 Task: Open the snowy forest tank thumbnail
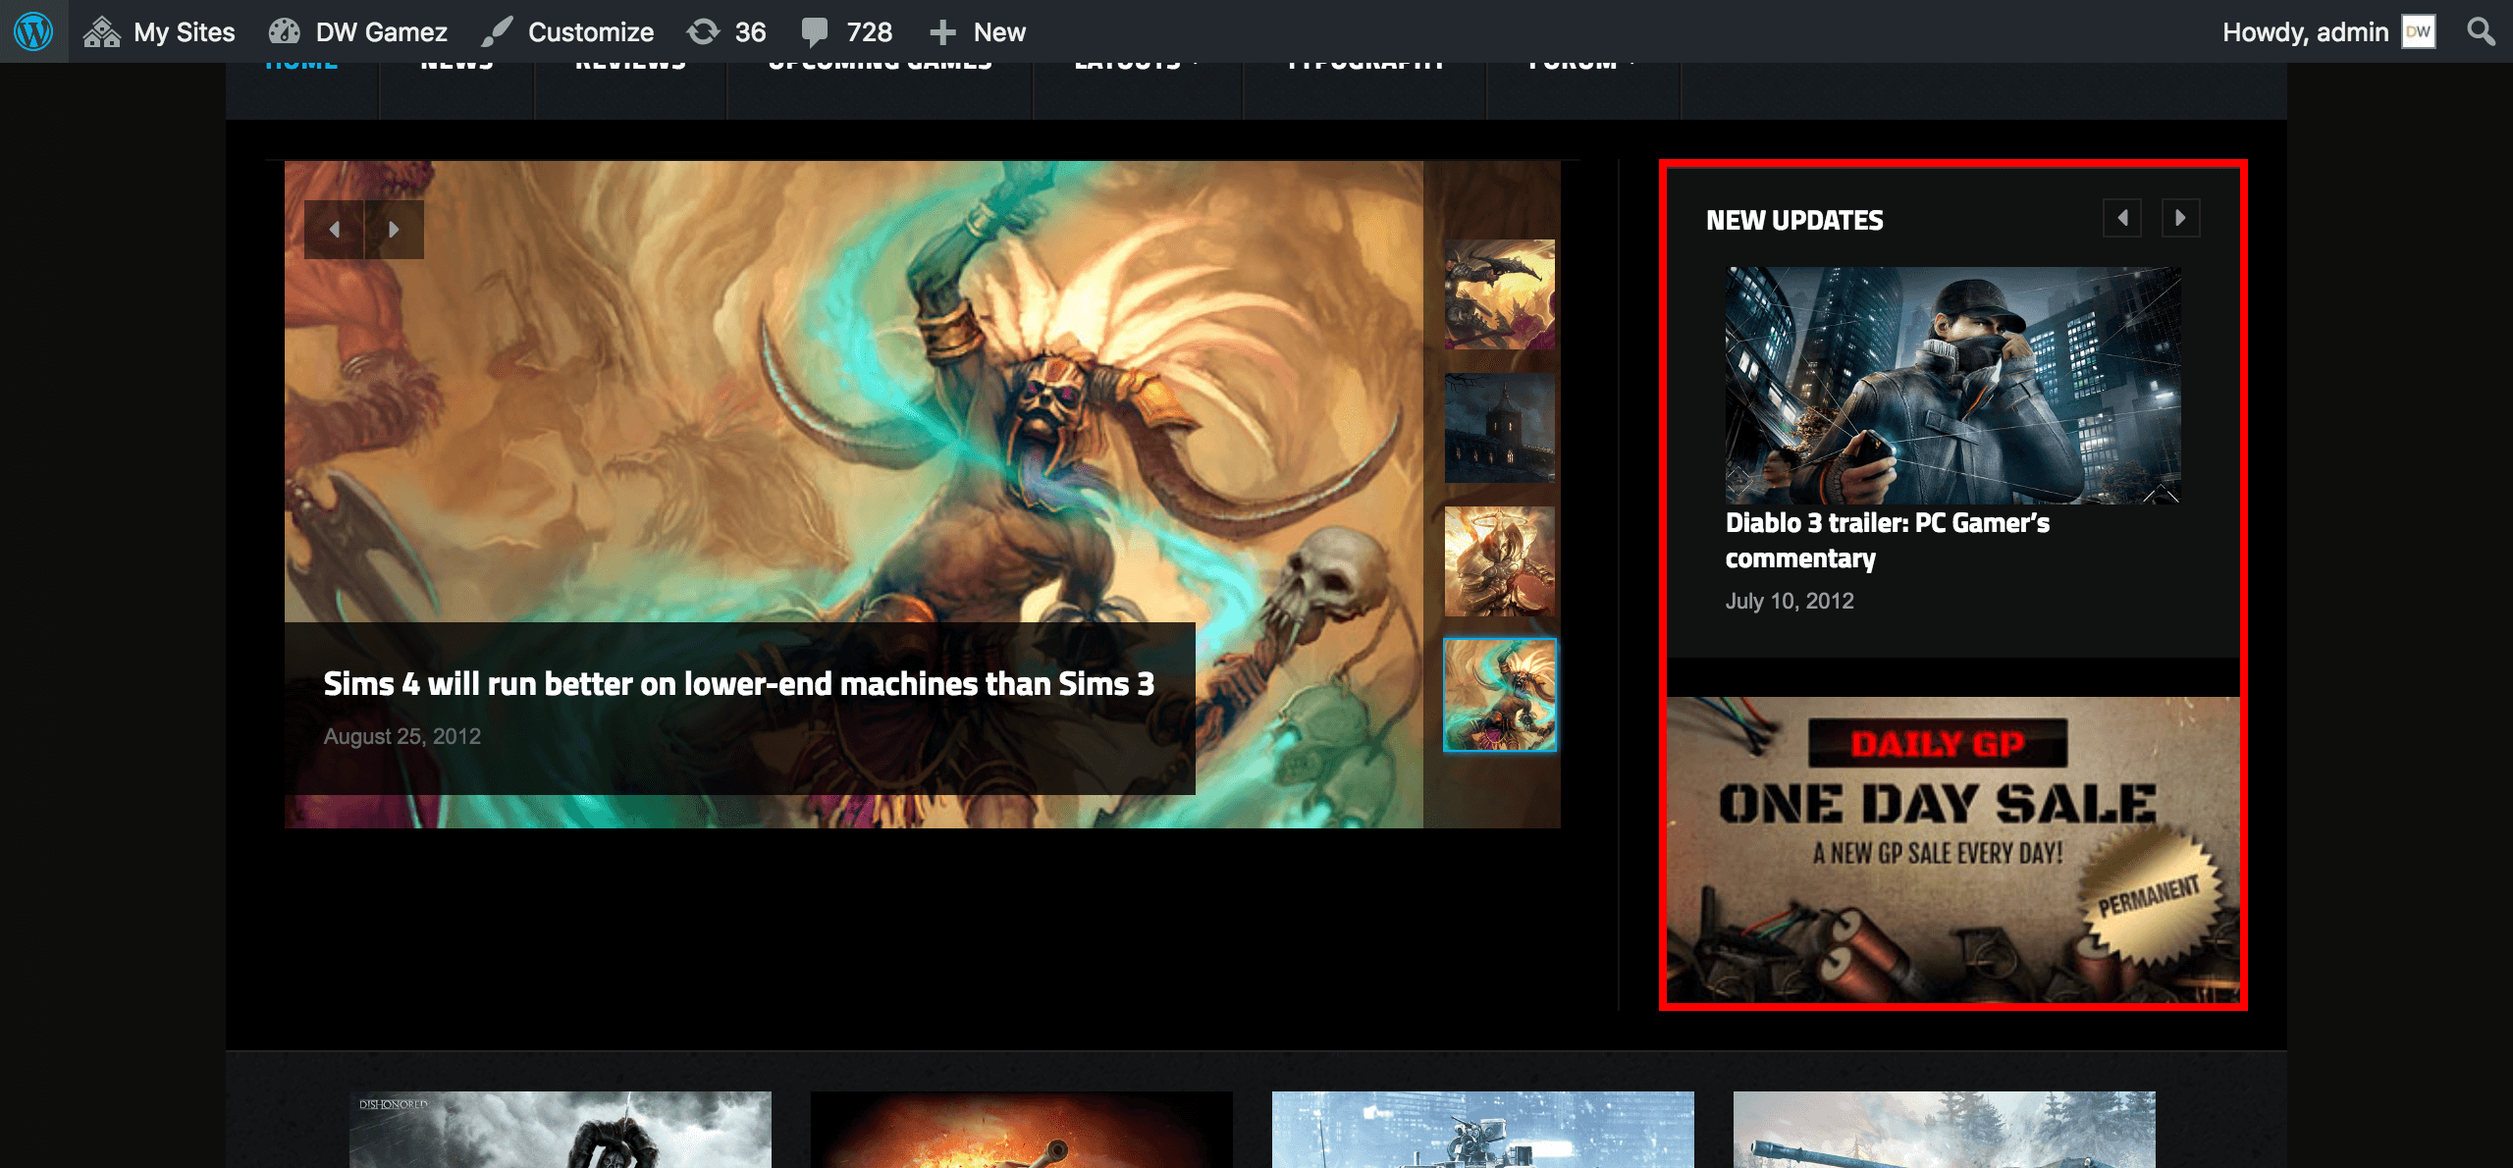[x=1945, y=1130]
